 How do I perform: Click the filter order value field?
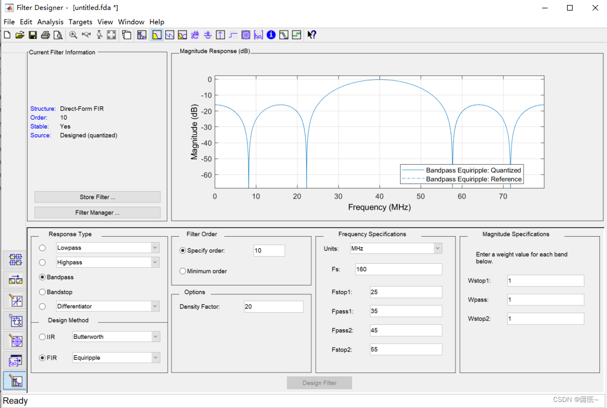coord(270,251)
